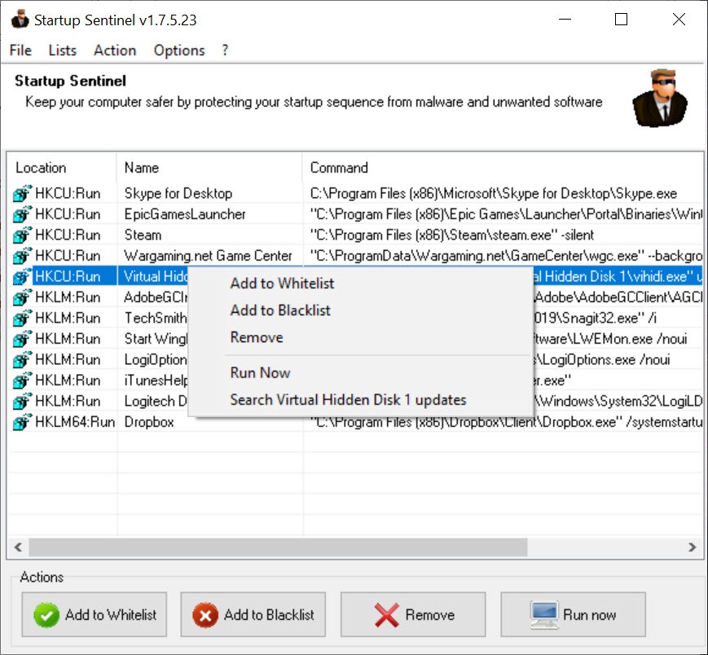708x655 pixels.
Task: Click the LogiOptions row registry icon
Action: pyautogui.click(x=22, y=359)
